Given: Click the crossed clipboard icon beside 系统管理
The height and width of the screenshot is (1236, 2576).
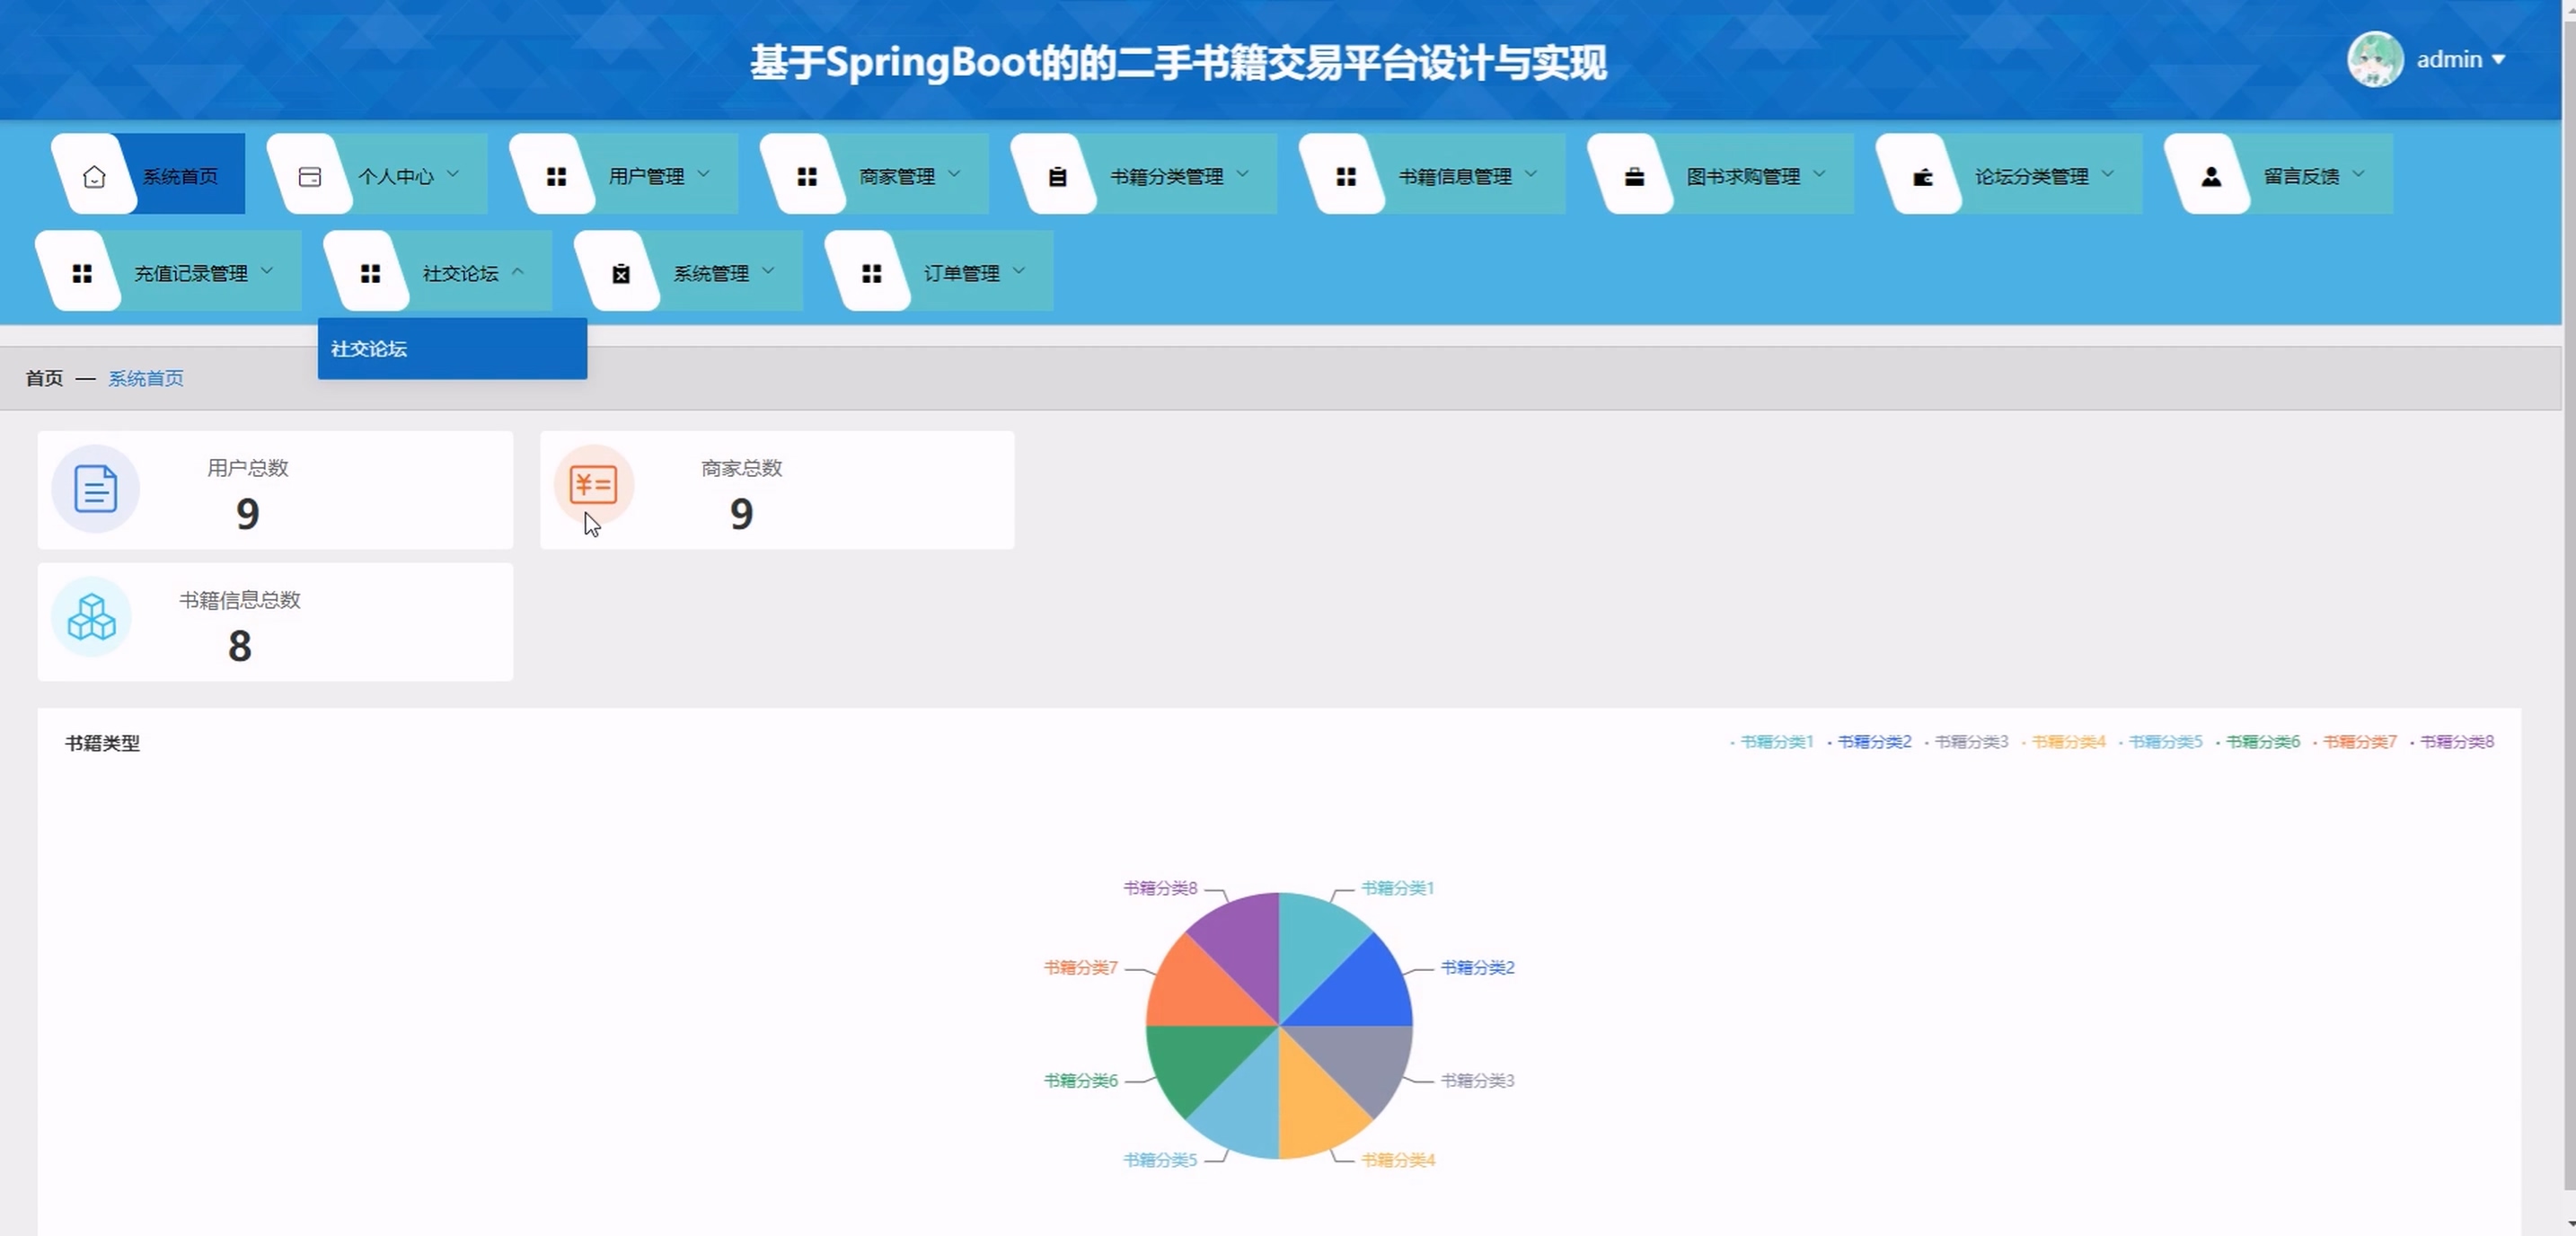Looking at the screenshot, I should (621, 273).
